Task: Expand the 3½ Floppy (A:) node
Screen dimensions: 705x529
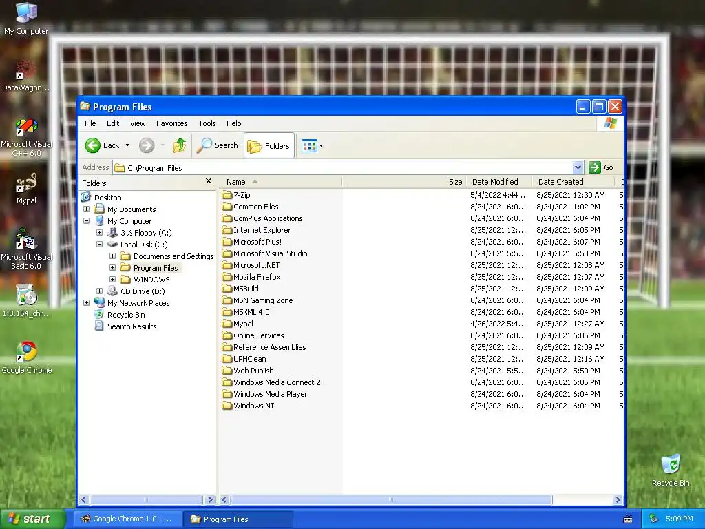Action: 99,233
